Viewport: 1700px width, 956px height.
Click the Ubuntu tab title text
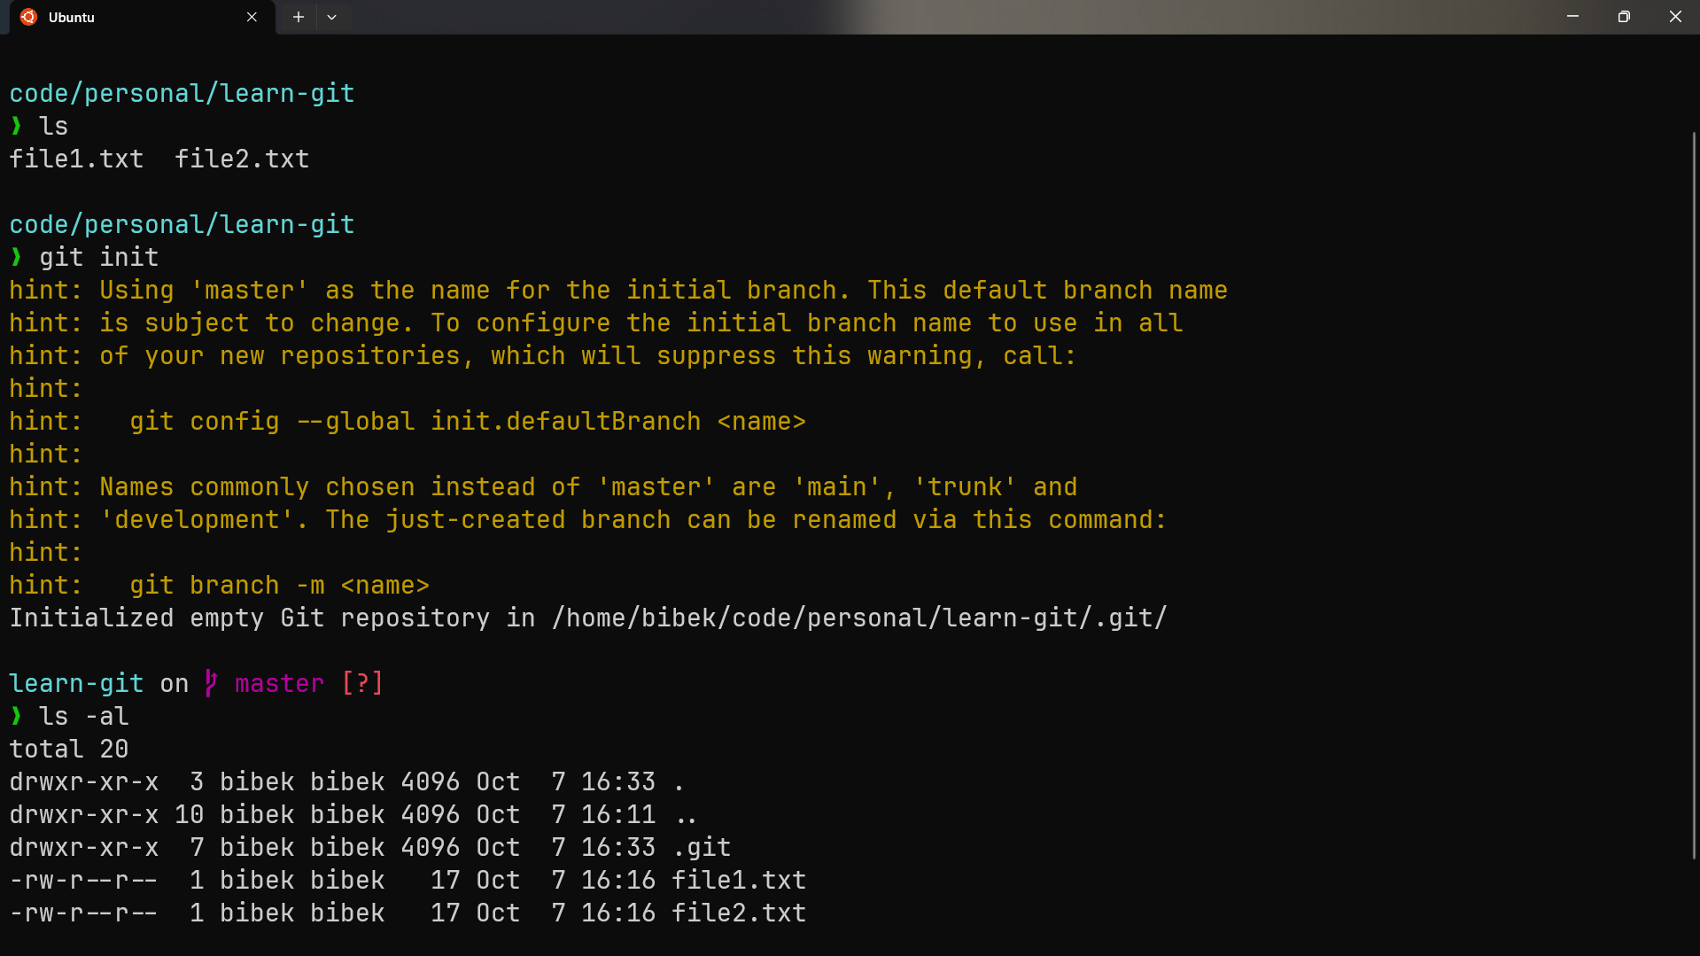click(x=71, y=17)
